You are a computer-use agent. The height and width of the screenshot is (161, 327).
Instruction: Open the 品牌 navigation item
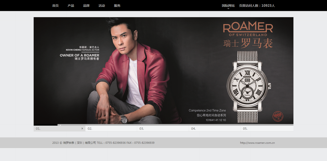[x=86, y=5]
